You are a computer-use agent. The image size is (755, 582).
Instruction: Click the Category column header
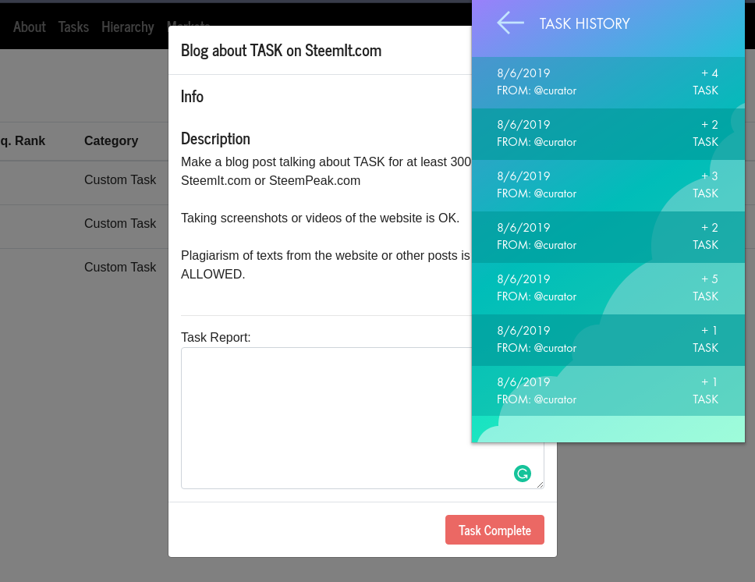point(112,140)
